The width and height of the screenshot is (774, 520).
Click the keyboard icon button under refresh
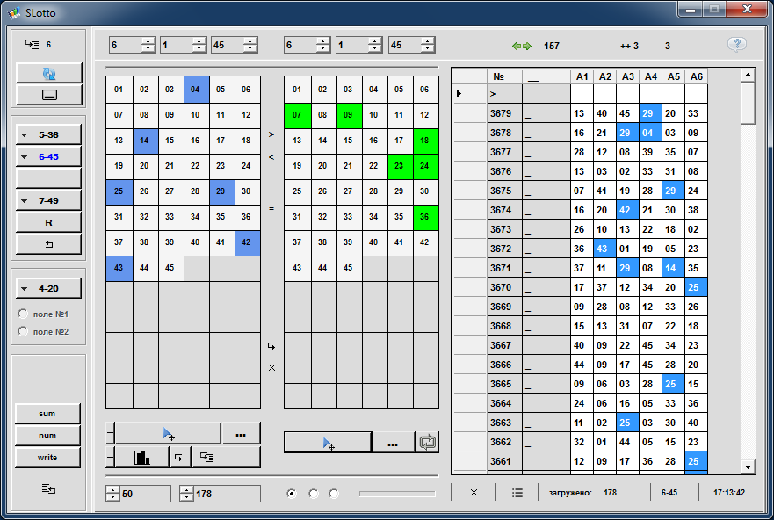tap(49, 95)
